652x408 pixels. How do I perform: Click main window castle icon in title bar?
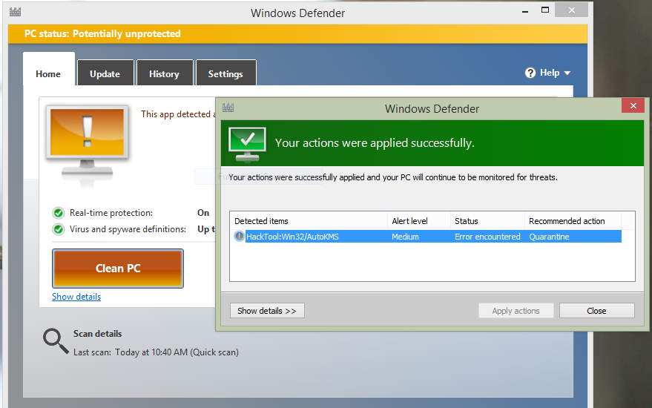tap(15, 12)
